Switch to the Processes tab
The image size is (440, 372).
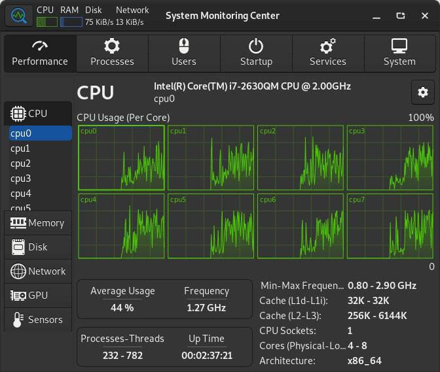[x=112, y=54]
